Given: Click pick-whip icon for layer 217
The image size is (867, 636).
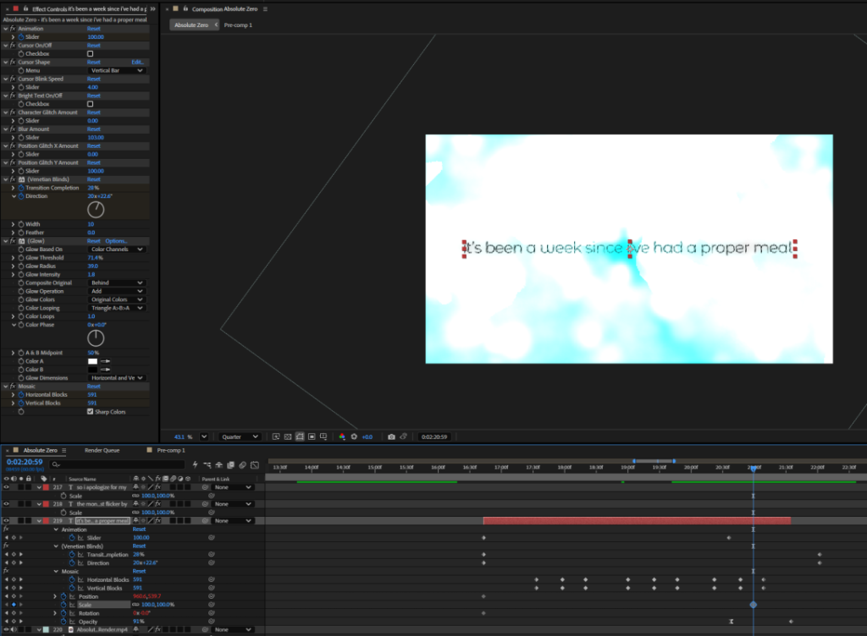Looking at the screenshot, I should (x=205, y=487).
